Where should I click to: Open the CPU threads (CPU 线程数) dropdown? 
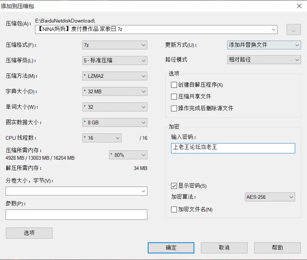tap(102, 138)
